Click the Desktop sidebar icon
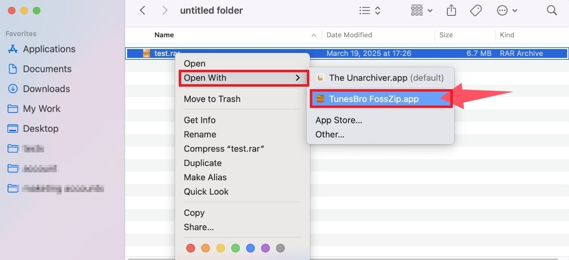 [x=13, y=129]
